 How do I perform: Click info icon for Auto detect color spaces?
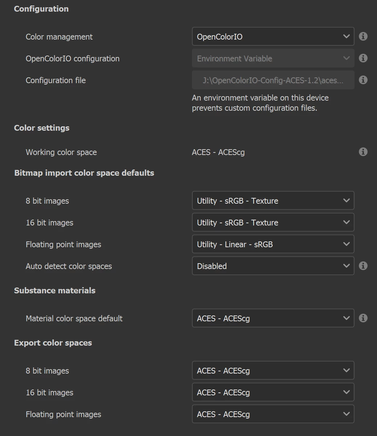363,266
